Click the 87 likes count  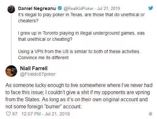click(15, 114)
